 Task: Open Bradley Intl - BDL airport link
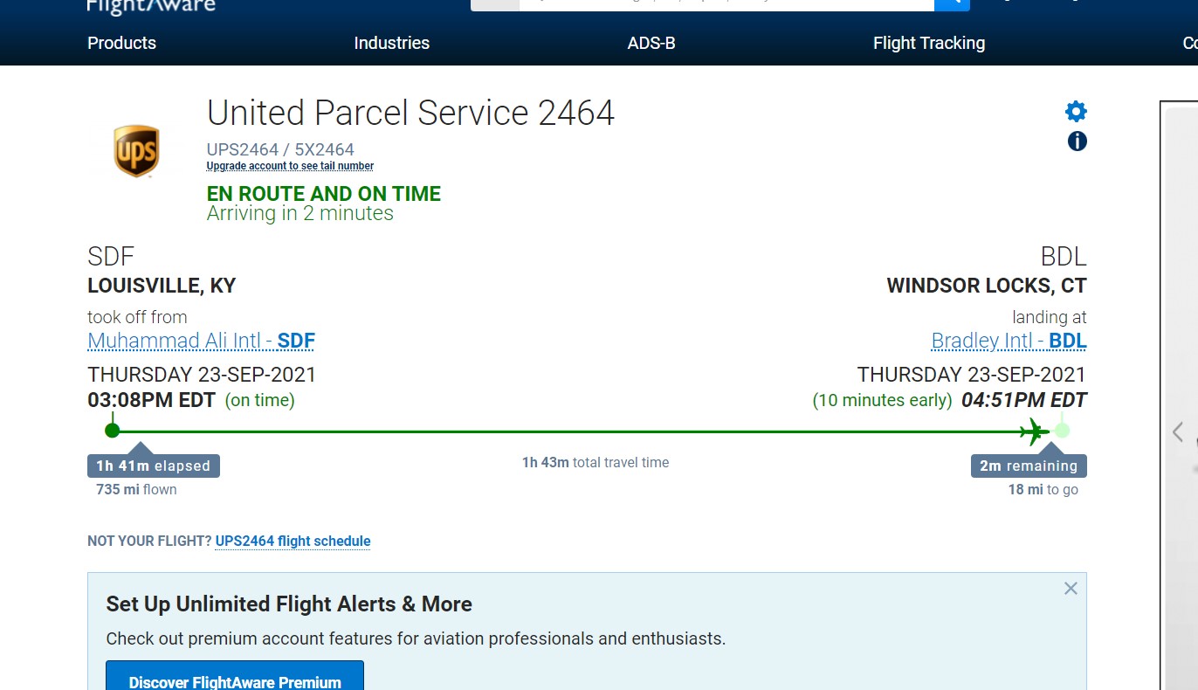point(1009,341)
